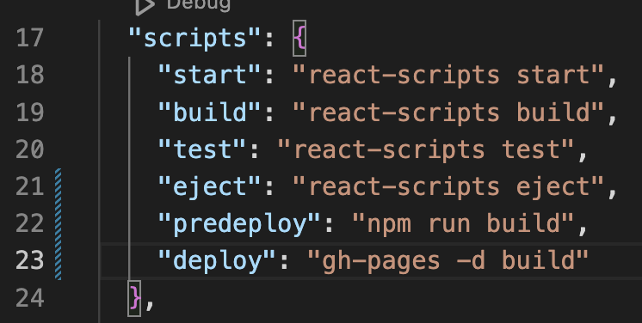642x323 pixels.
Task: Click the "eject" key
Action: [x=210, y=187]
